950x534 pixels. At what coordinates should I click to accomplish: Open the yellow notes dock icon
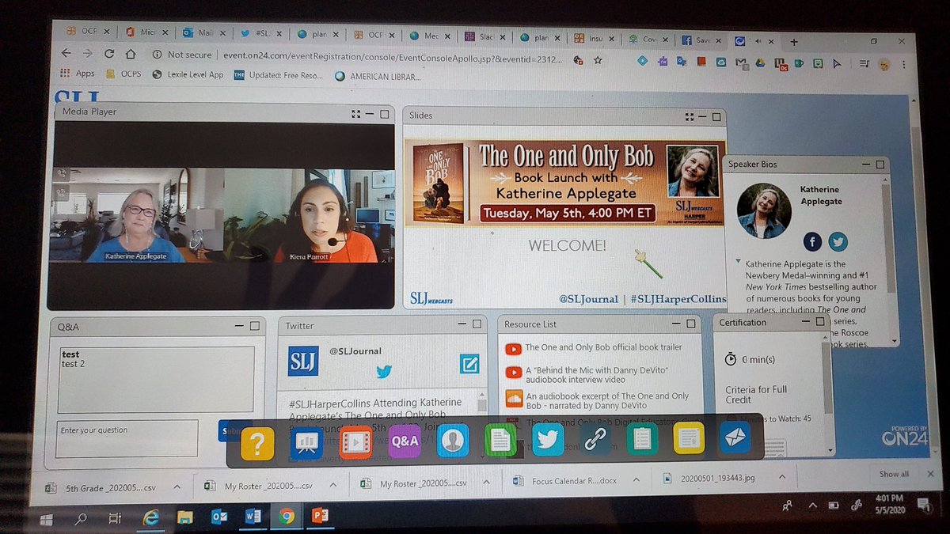click(x=689, y=438)
